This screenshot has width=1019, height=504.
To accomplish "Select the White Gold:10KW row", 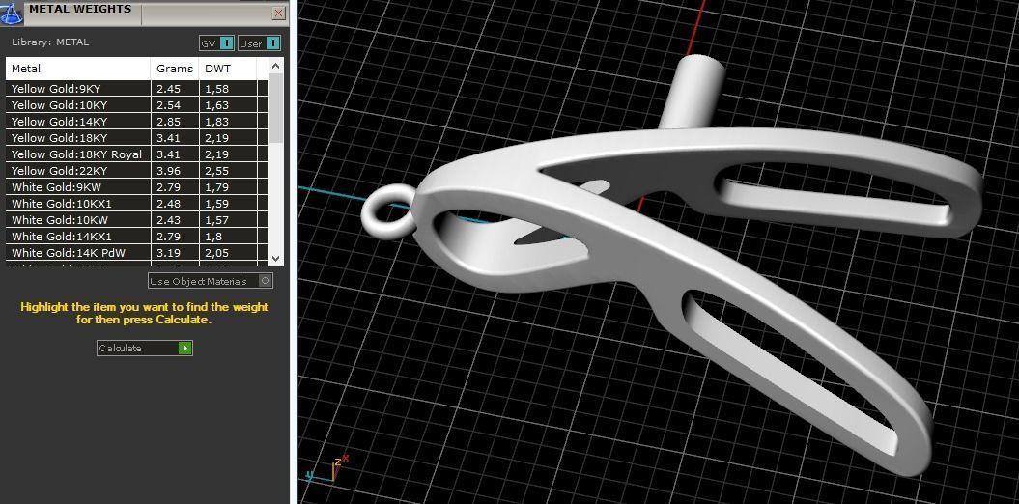I will 136,220.
